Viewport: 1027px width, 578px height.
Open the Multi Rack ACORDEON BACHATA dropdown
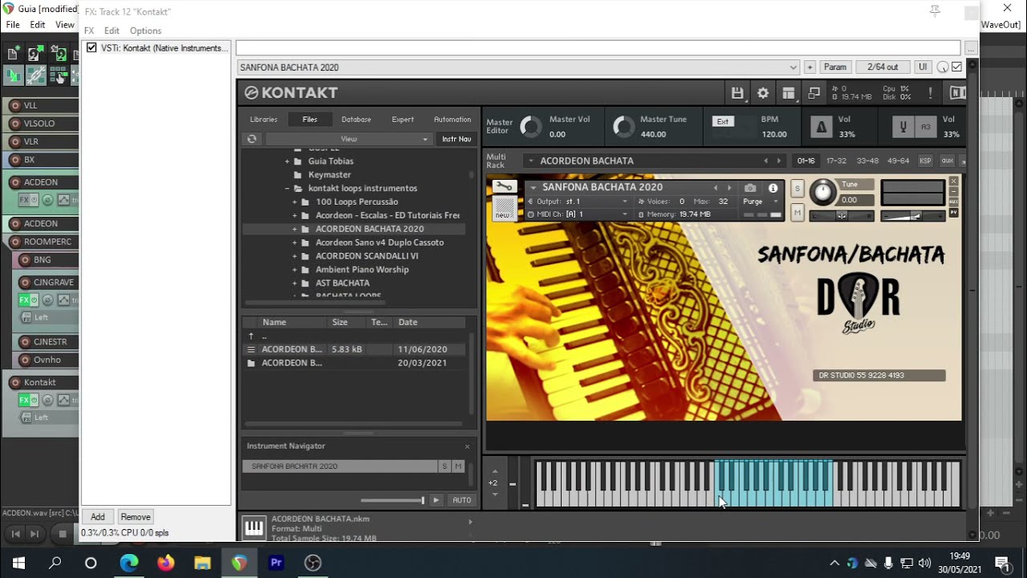click(x=530, y=161)
